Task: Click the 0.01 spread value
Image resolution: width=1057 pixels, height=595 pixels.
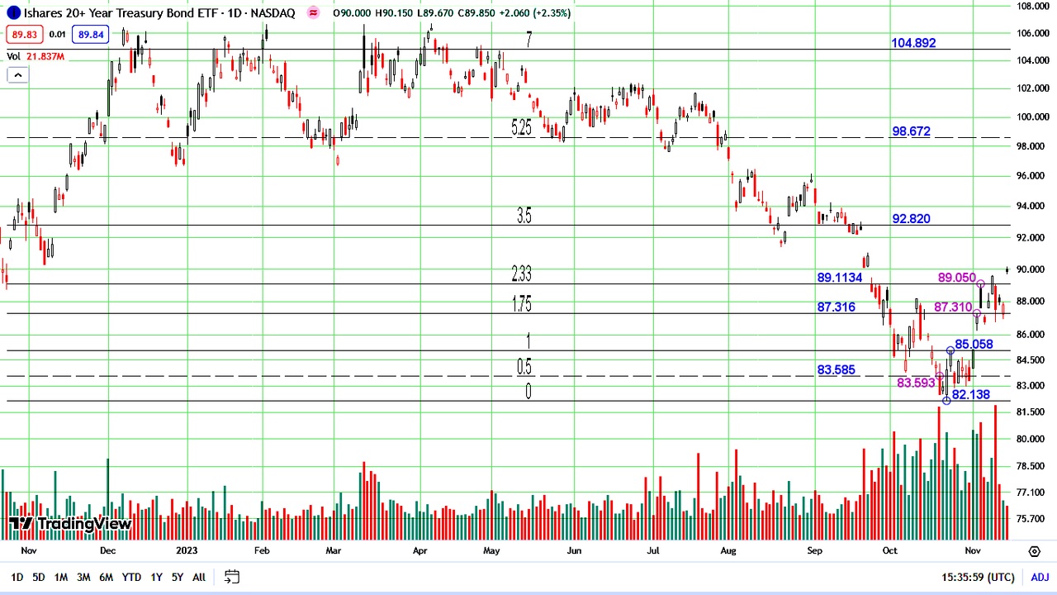Action: [57, 34]
